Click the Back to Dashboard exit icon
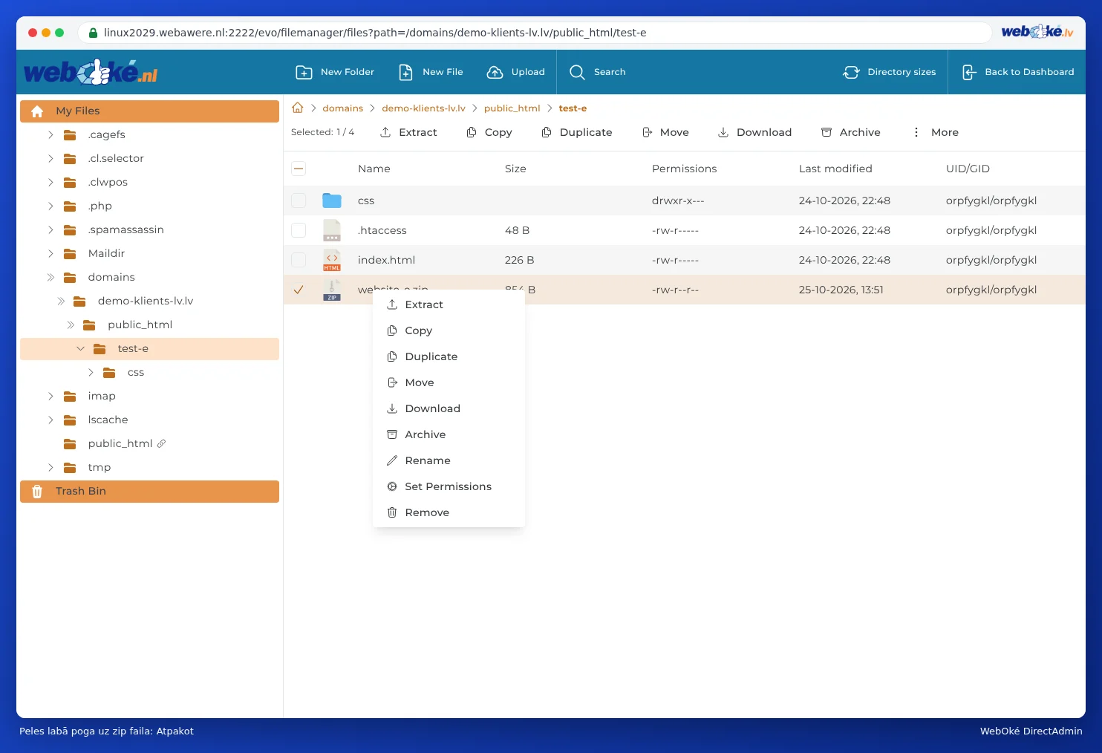Screen dimensions: 1102x753 point(968,72)
